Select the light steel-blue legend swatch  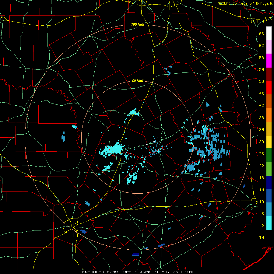(269, 209)
